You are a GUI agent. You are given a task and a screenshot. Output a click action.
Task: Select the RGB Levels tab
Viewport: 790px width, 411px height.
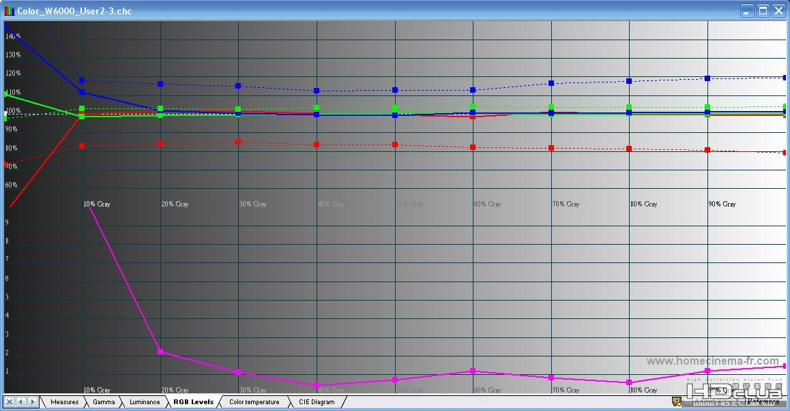tap(194, 402)
